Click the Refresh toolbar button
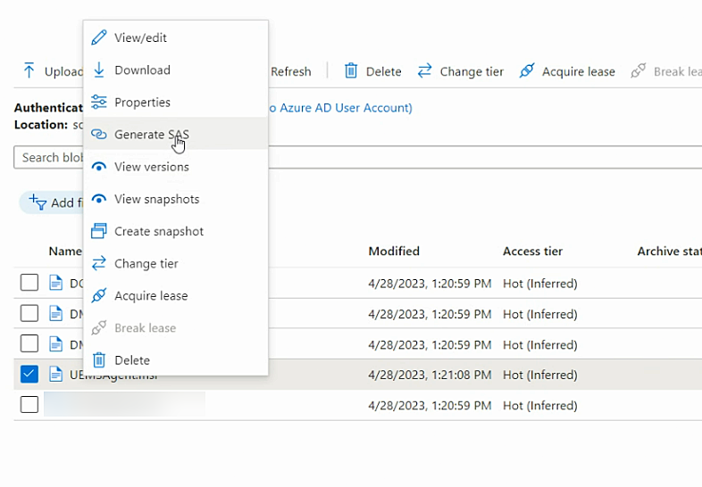 [290, 71]
